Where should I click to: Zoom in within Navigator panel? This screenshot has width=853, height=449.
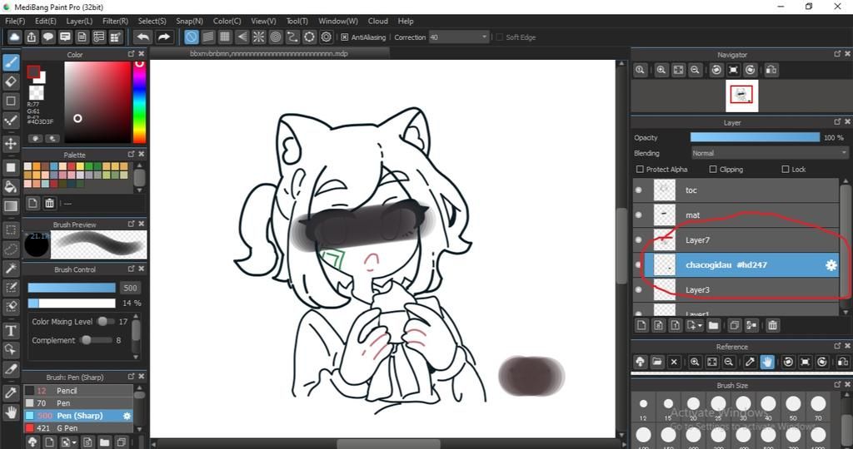coord(661,70)
